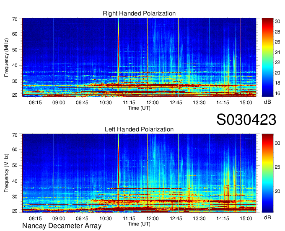Click "09:45" time tick on Right Handed plot
285x231 pixels.
pyautogui.click(x=82, y=103)
